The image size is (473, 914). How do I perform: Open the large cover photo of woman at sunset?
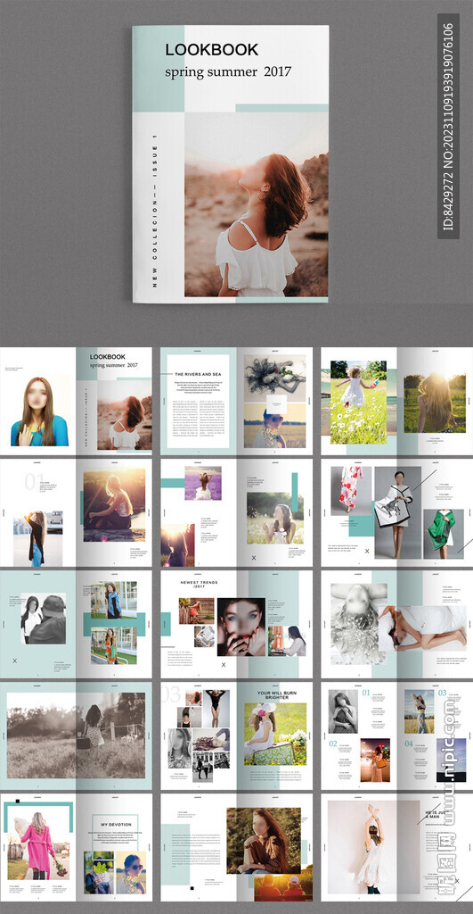[x=257, y=204]
